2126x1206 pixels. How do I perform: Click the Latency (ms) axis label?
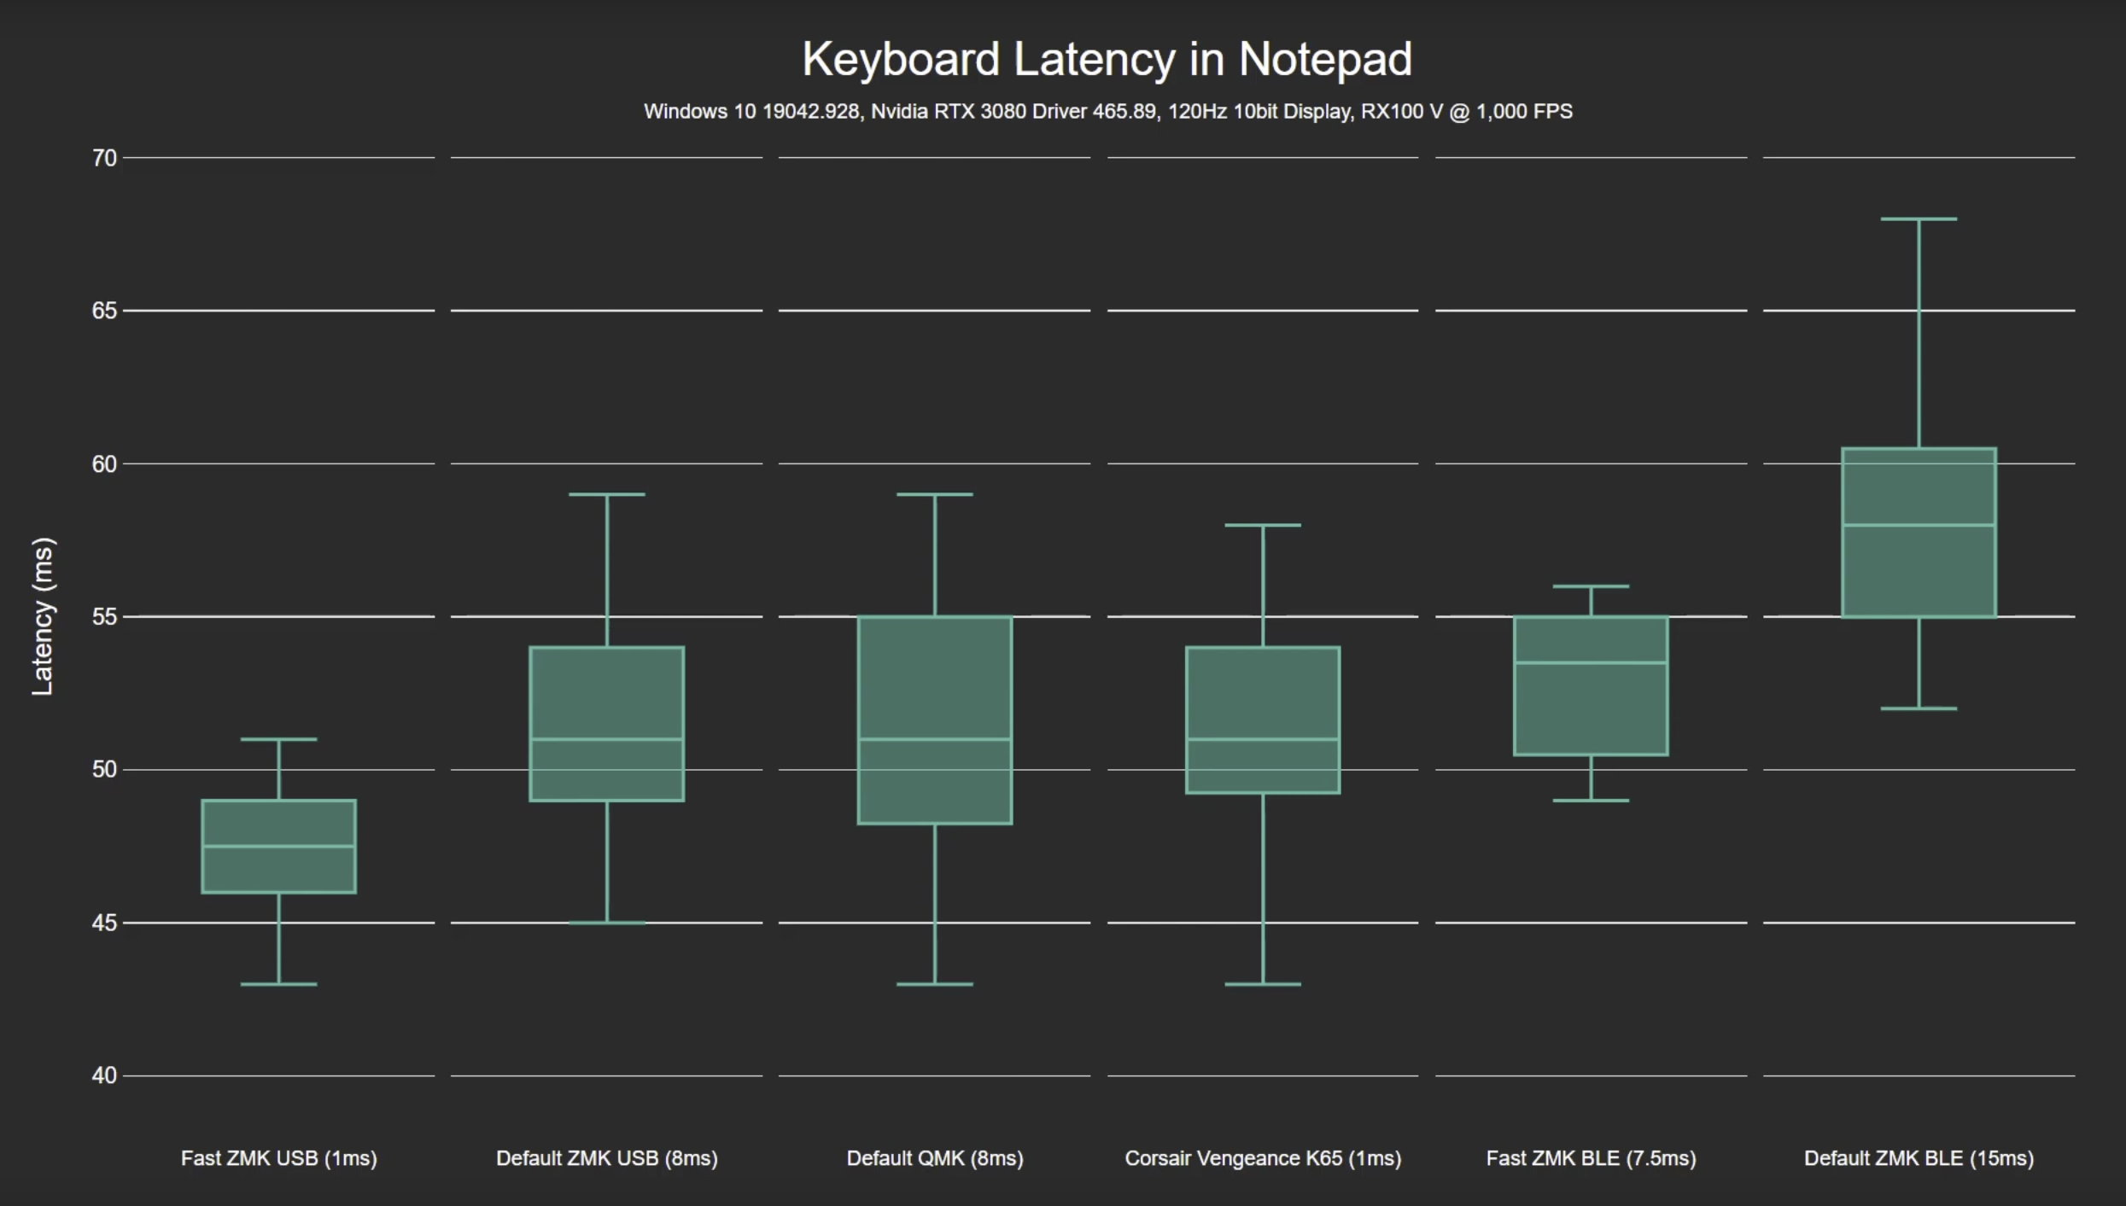coord(43,616)
